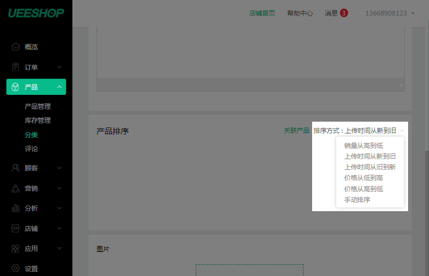Image resolution: width=429 pixels, height=276 pixels.
Task: Click the storefront icon beside 店铺
Action: [16, 228]
